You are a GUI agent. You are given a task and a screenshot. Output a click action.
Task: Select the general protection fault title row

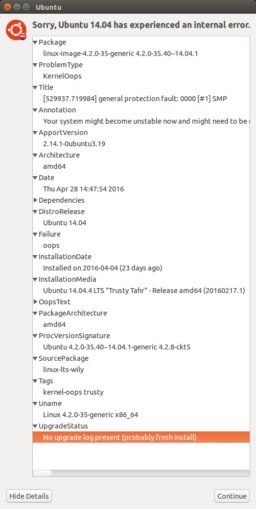pos(141,99)
